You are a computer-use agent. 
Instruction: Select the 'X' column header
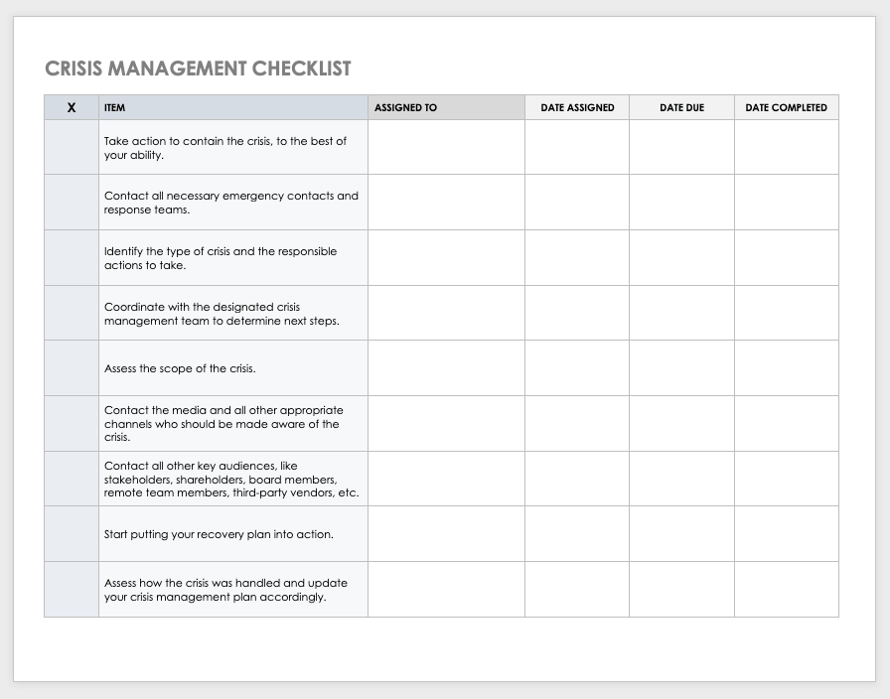coord(72,107)
